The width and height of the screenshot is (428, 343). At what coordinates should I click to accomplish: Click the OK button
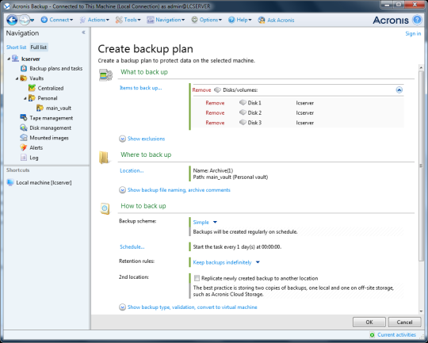369,322
